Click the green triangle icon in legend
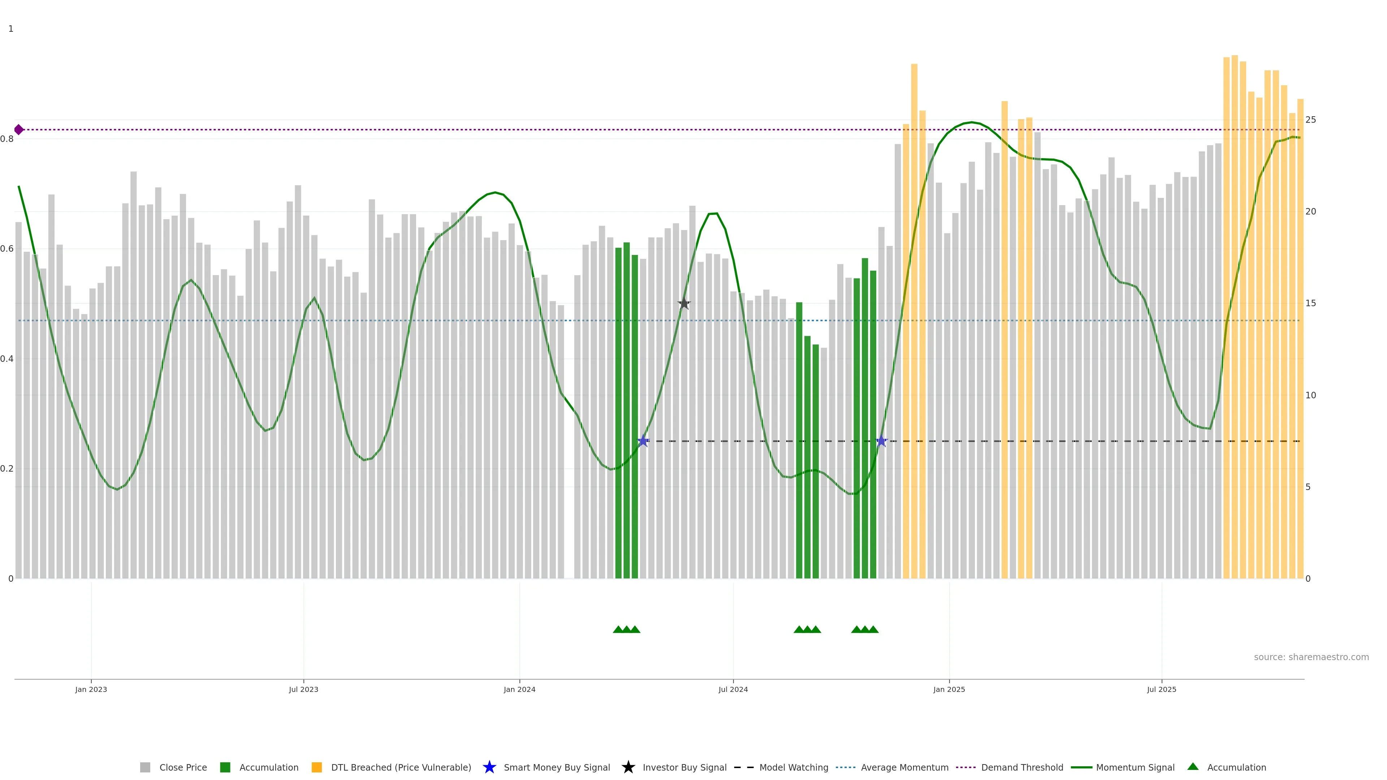Viewport: 1387px width, 780px height. click(x=1193, y=767)
